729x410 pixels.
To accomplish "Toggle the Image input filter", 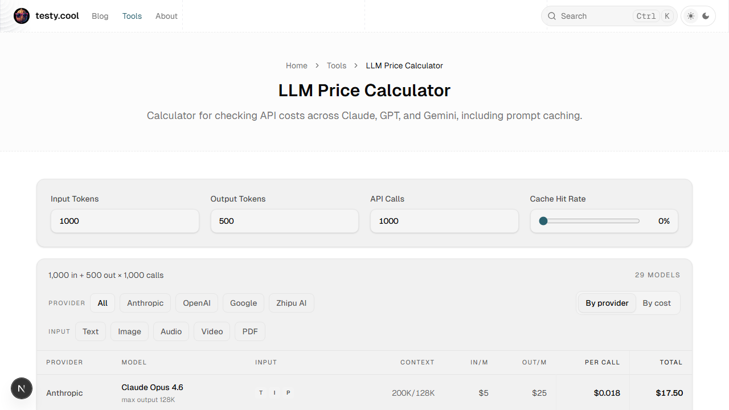I will pyautogui.click(x=129, y=331).
